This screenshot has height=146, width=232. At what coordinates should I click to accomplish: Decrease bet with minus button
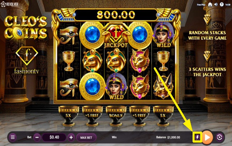coord(37,137)
